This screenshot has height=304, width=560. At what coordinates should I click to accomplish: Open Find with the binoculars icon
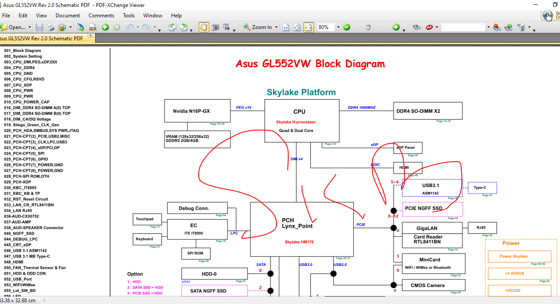[x=417, y=27]
